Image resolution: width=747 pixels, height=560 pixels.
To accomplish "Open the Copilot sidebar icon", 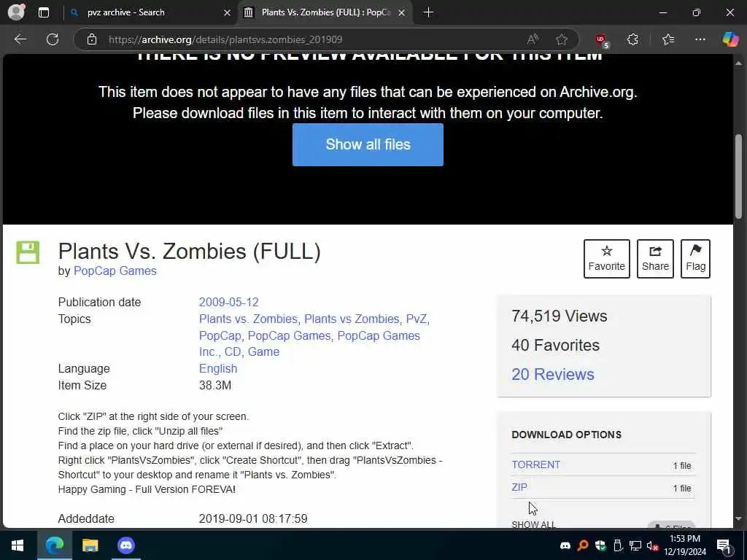I will click(730, 39).
